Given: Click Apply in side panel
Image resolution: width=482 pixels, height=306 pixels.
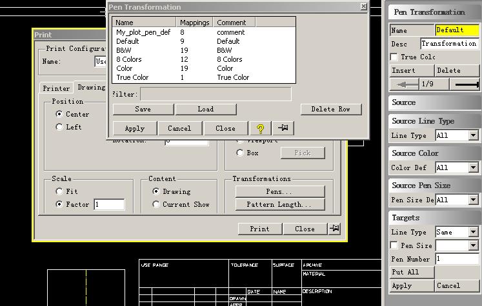Looking at the screenshot, I should 412,285.
